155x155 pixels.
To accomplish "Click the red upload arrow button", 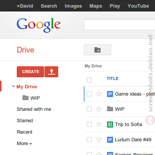I will coord(51,72).
